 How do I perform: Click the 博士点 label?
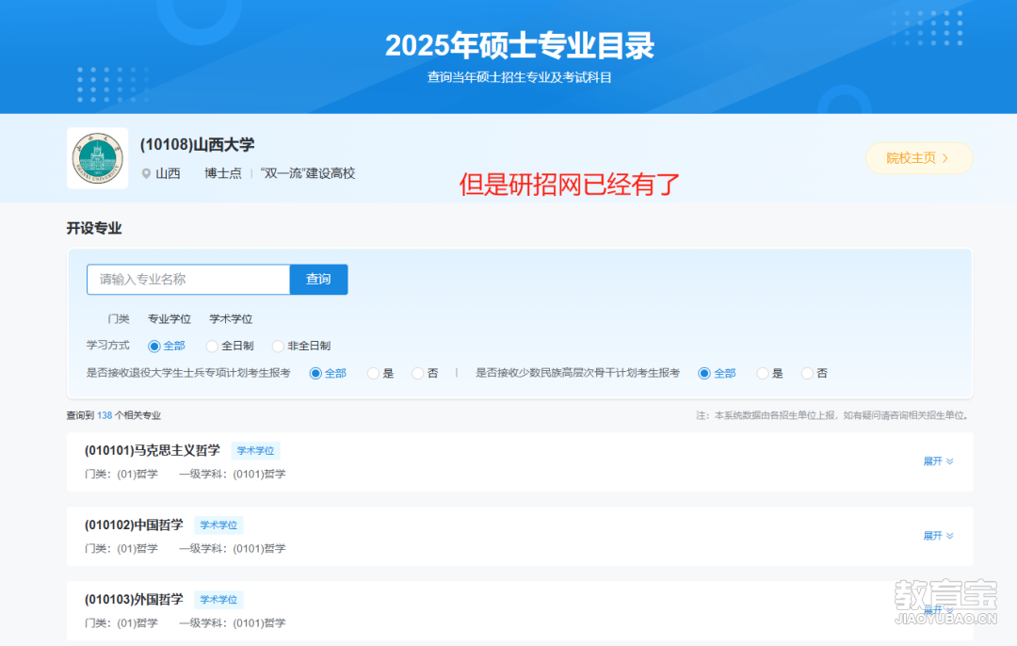click(x=223, y=174)
